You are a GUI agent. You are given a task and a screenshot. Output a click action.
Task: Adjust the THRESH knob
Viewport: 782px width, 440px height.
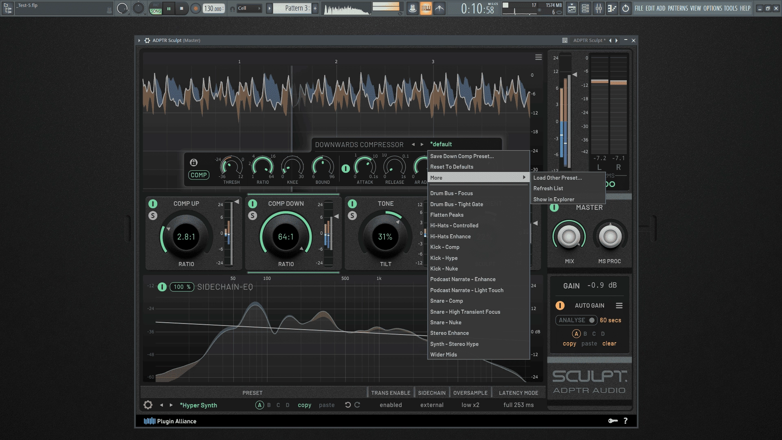coord(231,167)
